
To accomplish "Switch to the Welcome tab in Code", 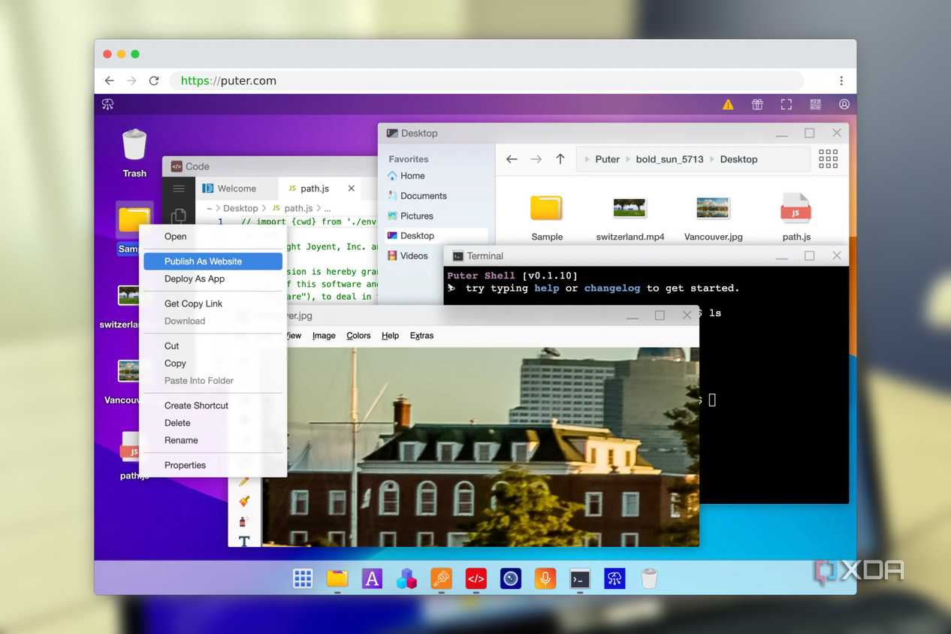I will [236, 189].
